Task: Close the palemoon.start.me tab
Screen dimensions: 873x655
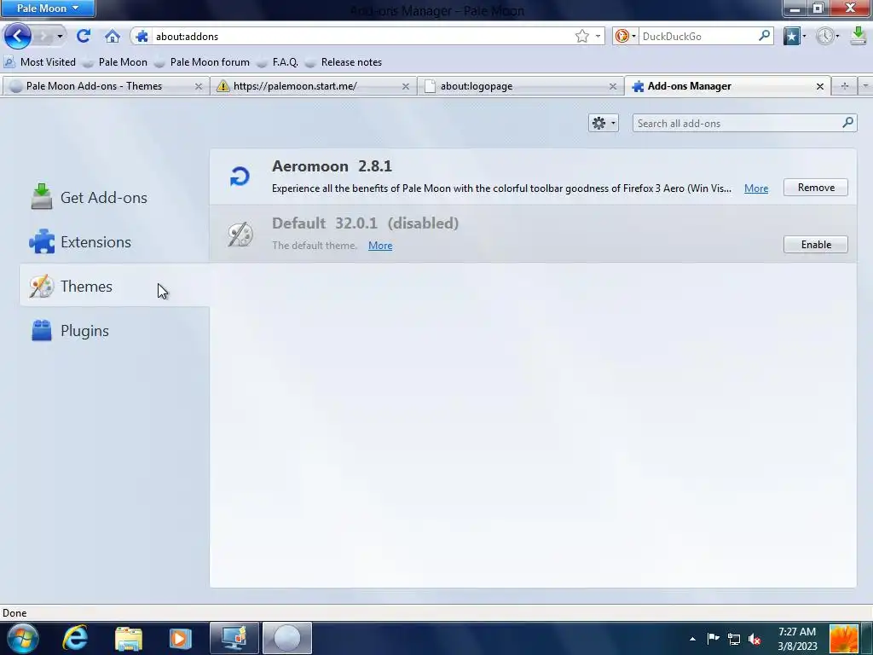Action: (405, 86)
